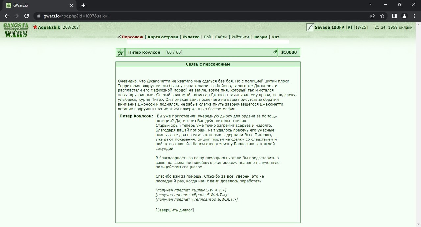Open the Бой menu link

click(207, 37)
